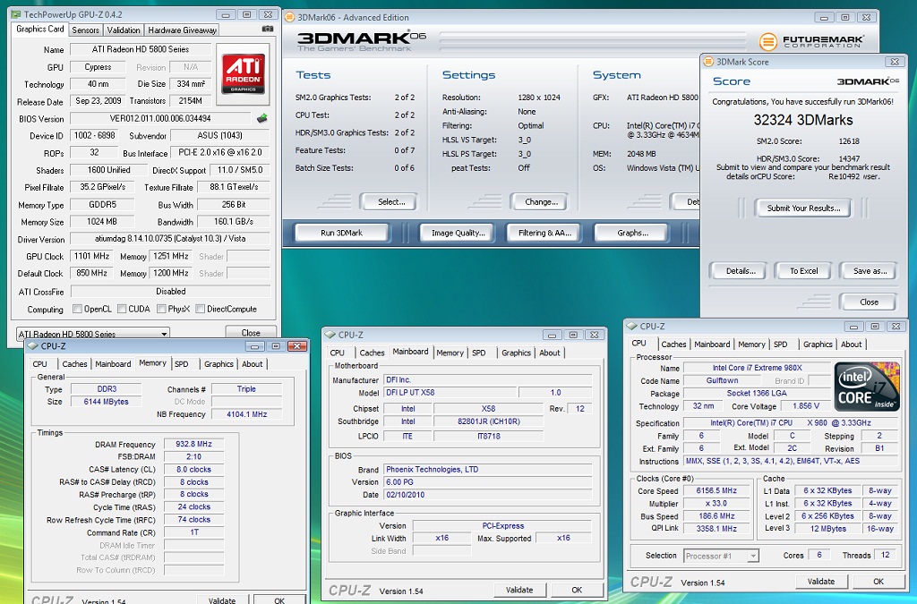Switch to Mainboard tab in the CPU-Z processor window
Screen dimensions: 917x604
[712, 345]
